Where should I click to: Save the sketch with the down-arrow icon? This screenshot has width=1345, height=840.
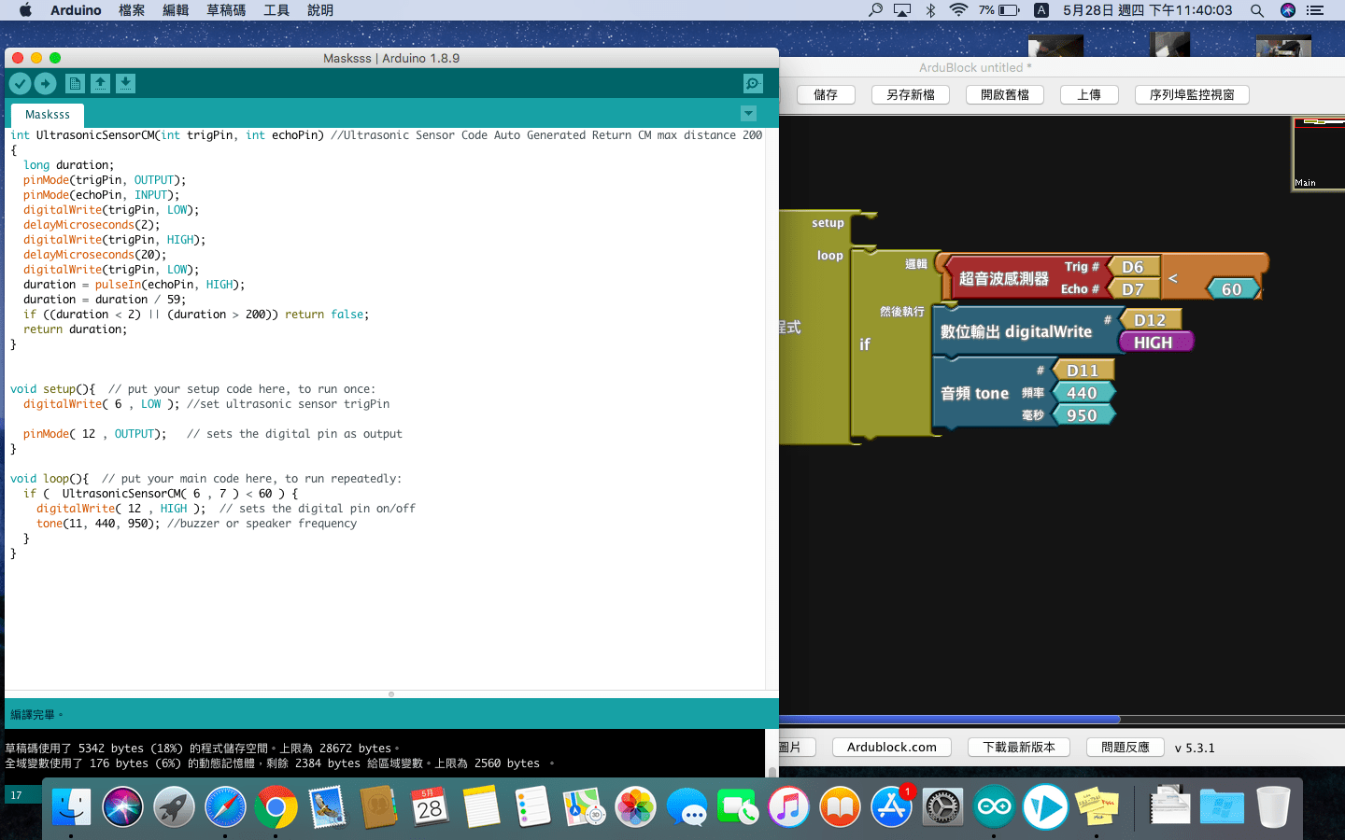click(125, 83)
